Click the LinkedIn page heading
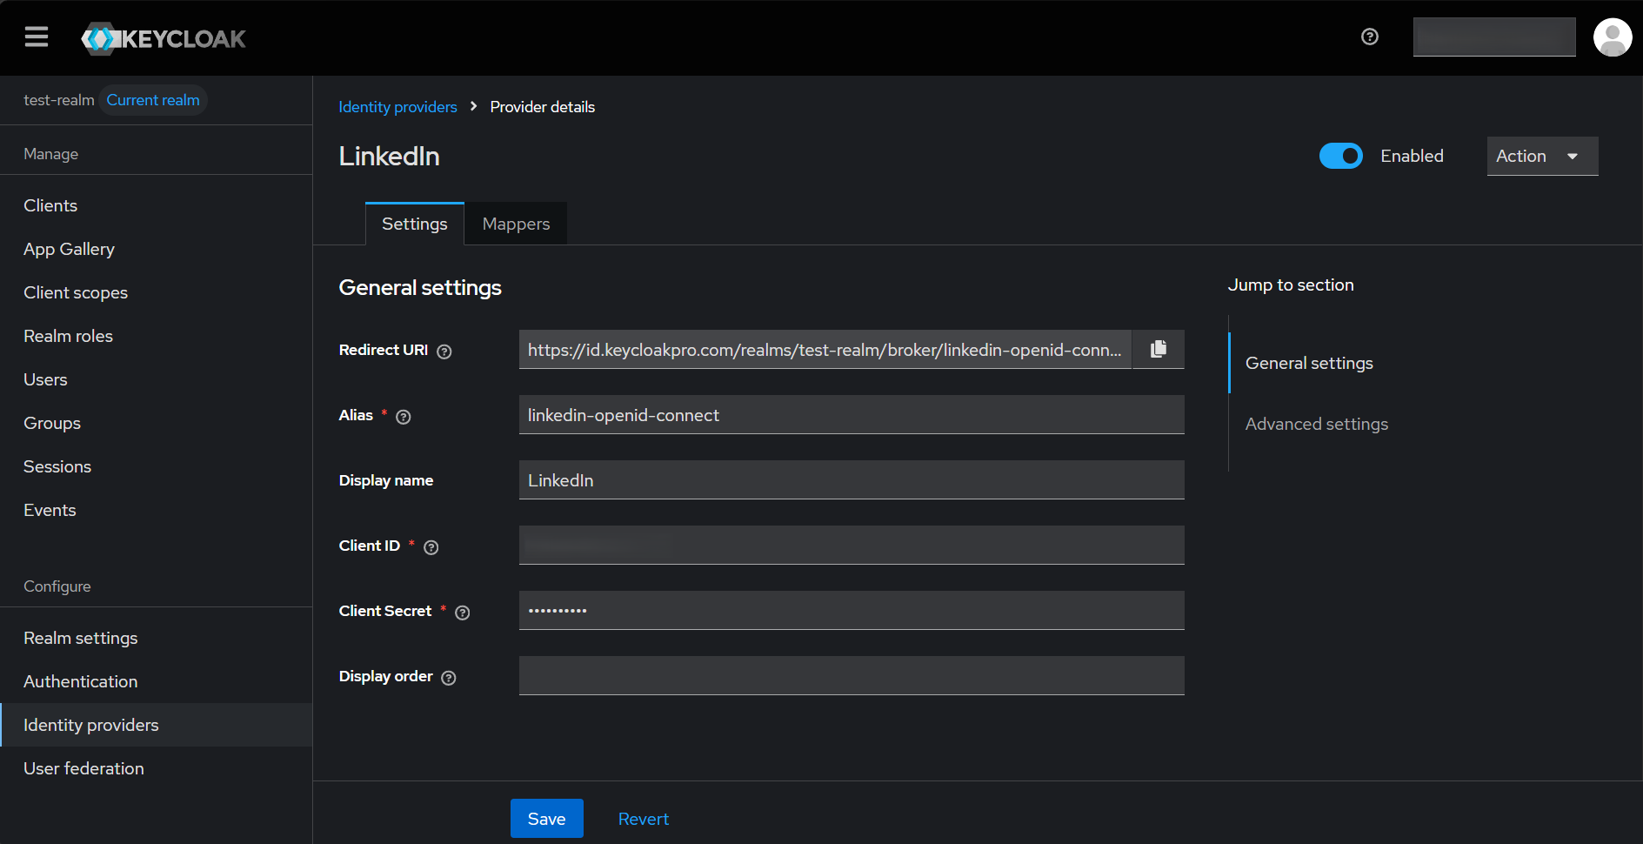This screenshot has width=1643, height=844. (389, 156)
